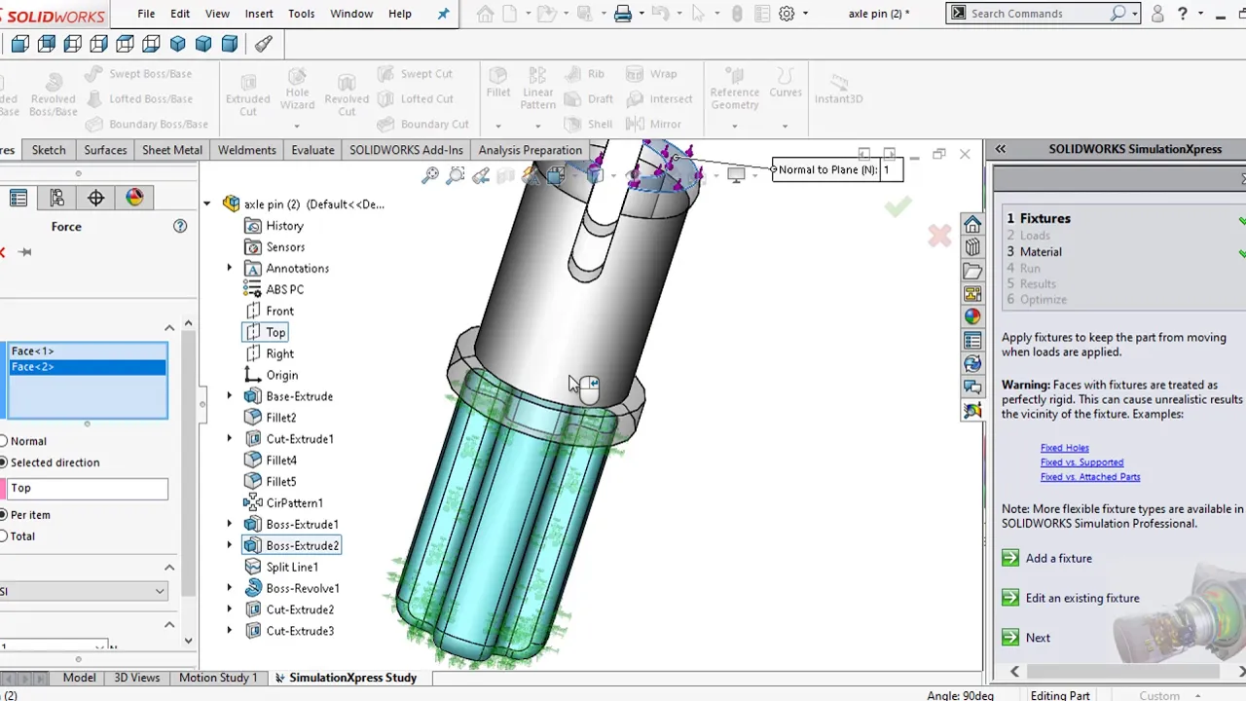The image size is (1246, 701).
Task: Click the Extruded Cut icon
Action: tap(248, 92)
